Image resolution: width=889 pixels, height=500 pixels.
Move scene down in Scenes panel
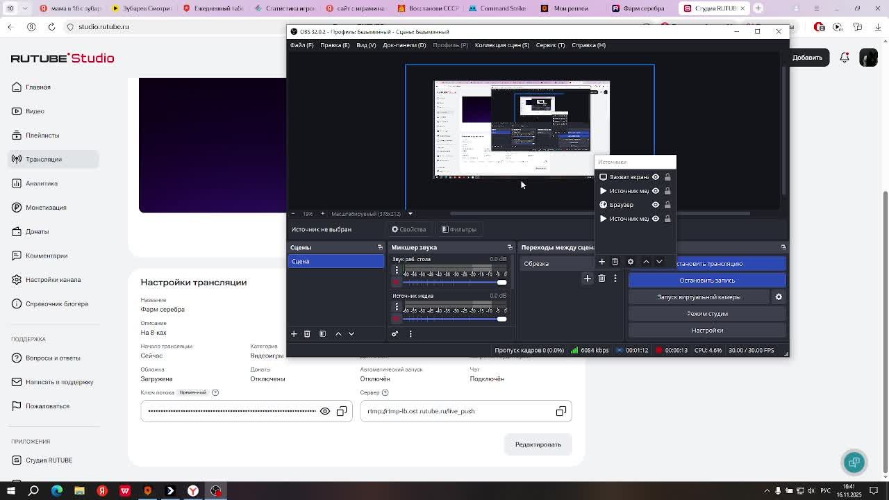pos(351,334)
